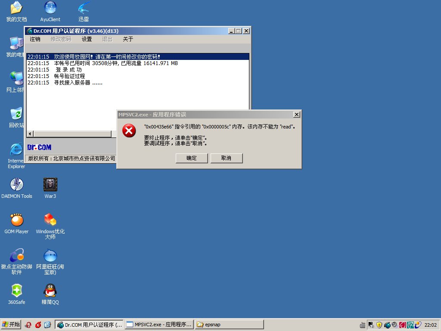Click the red tray icon beside the speaker
Screen dimensions: 441x331
(x=402, y=325)
